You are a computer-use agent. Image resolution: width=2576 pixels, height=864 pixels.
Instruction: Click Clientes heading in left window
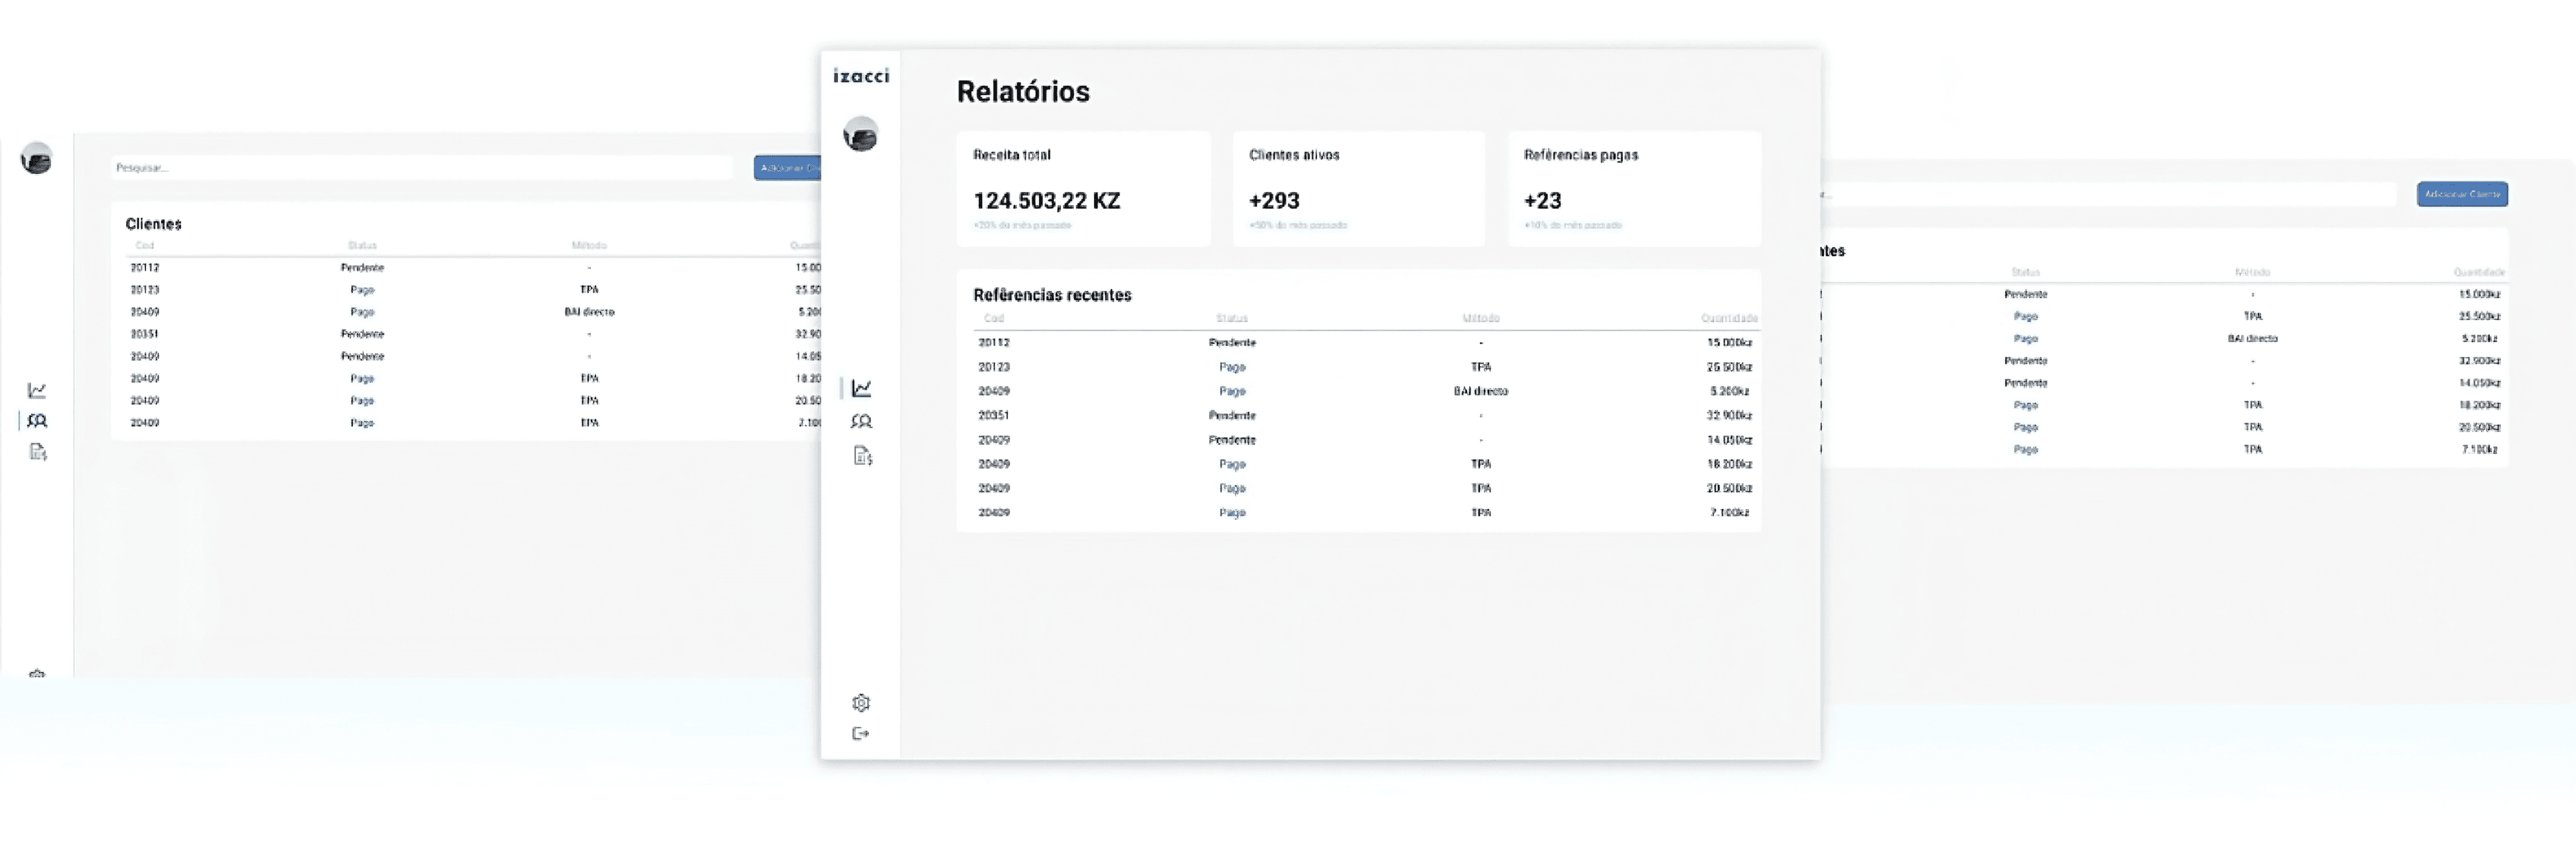154,224
